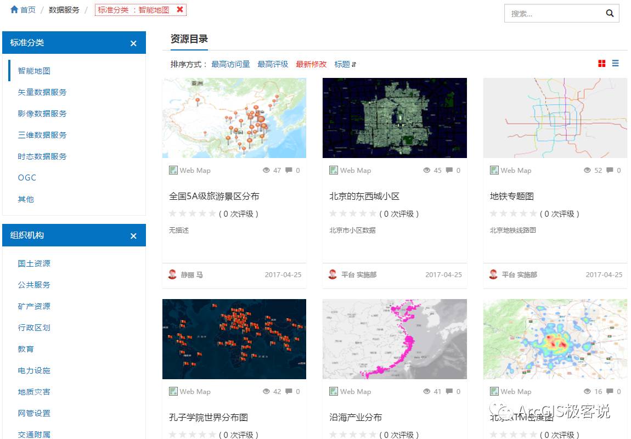The width and height of the screenshot is (631, 439).
Task: Click views eye icon showing 42
Action: (x=266, y=391)
